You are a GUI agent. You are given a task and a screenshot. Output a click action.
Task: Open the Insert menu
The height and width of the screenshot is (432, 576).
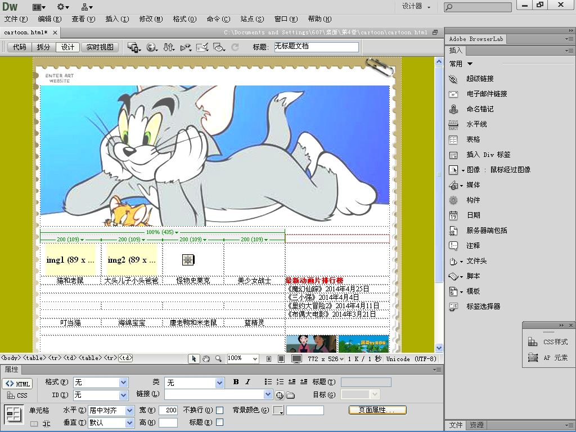(117, 19)
